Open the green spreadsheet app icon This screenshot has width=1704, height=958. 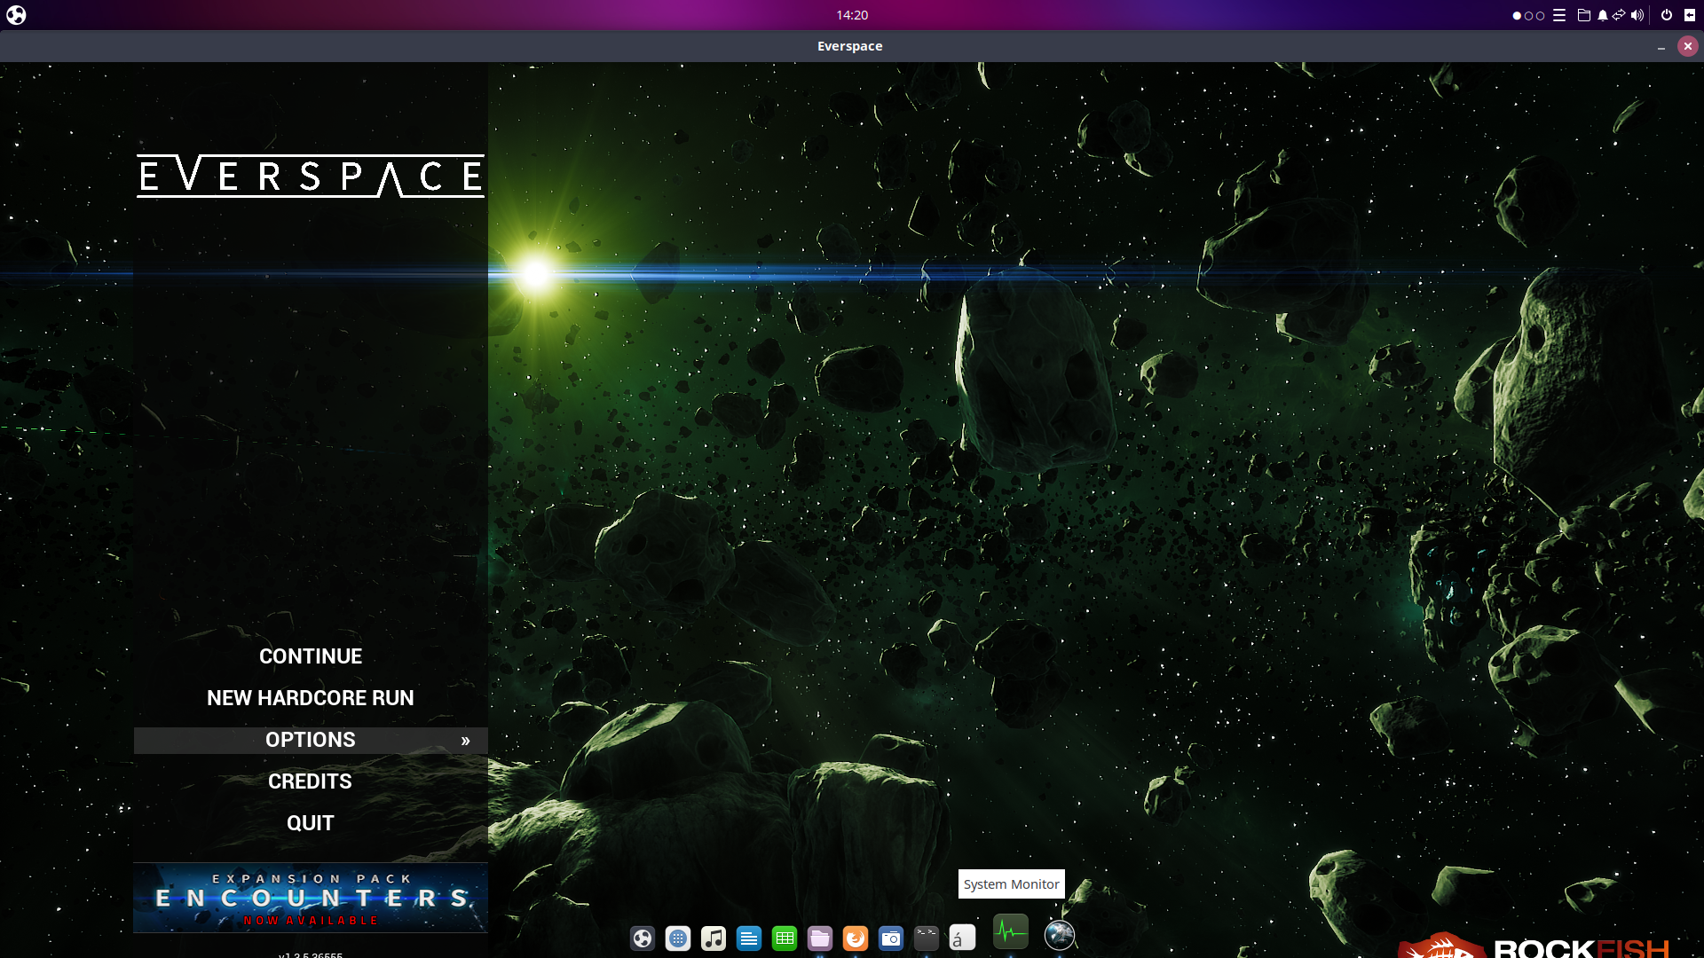pyautogui.click(x=784, y=938)
